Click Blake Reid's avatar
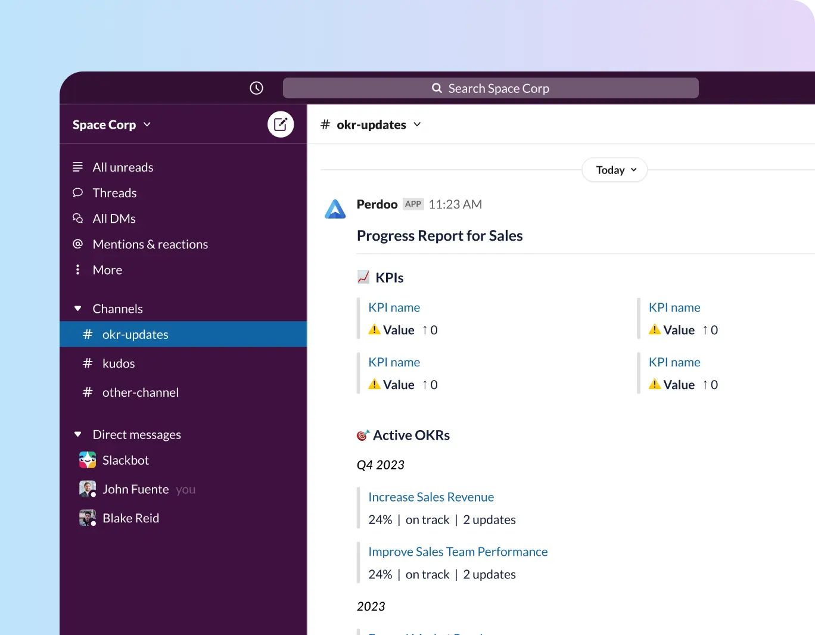 pos(88,518)
